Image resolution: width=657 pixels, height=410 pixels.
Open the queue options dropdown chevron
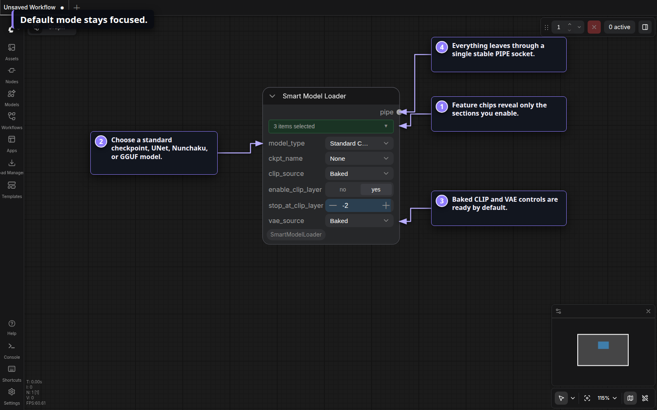[x=579, y=27]
